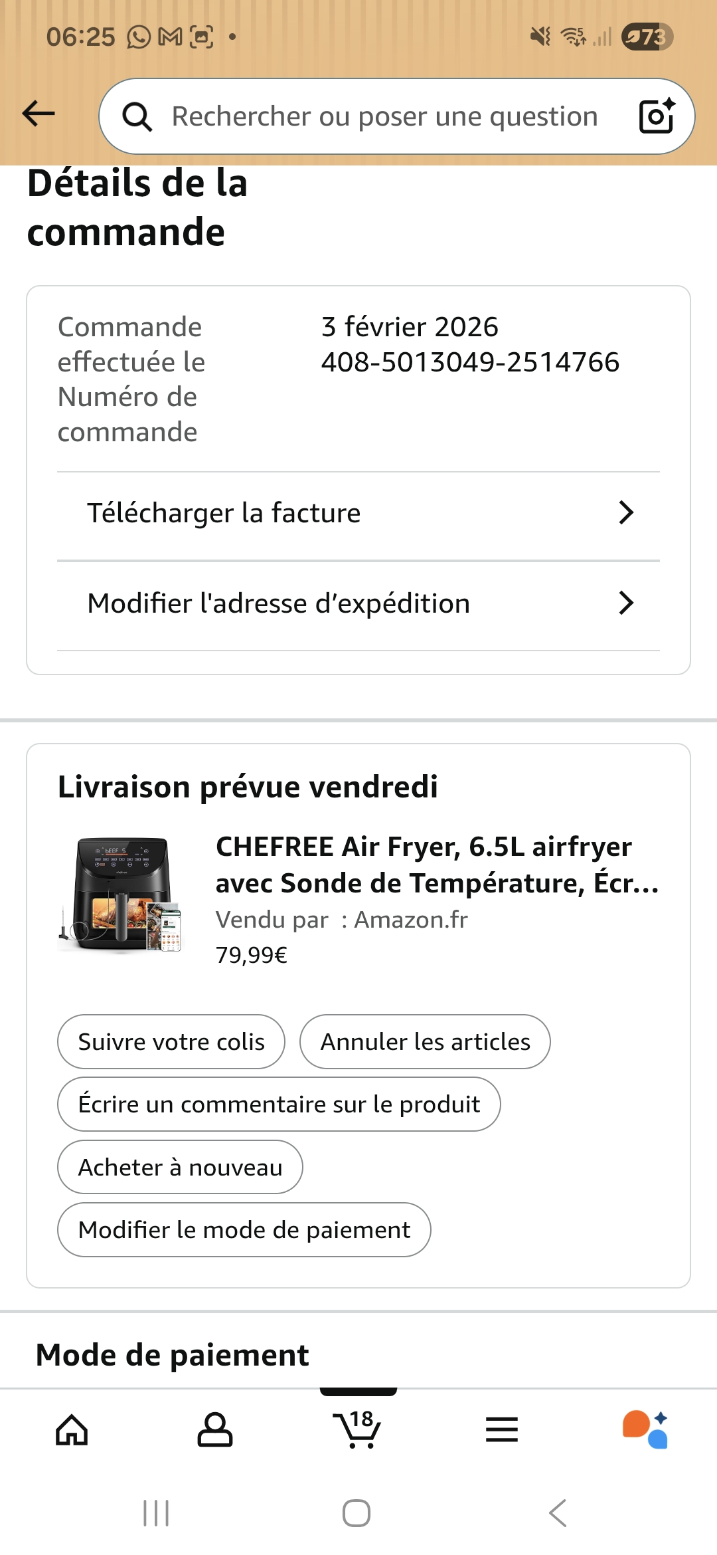Click Acheter à nouveau button

pyautogui.click(x=180, y=1167)
